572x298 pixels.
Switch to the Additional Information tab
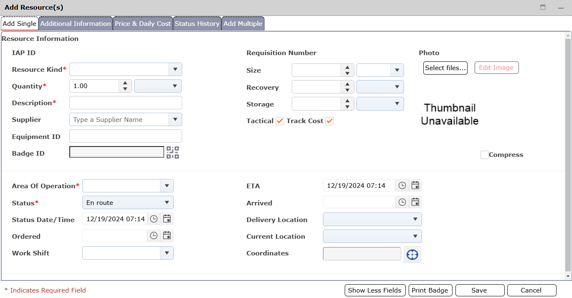tap(76, 23)
